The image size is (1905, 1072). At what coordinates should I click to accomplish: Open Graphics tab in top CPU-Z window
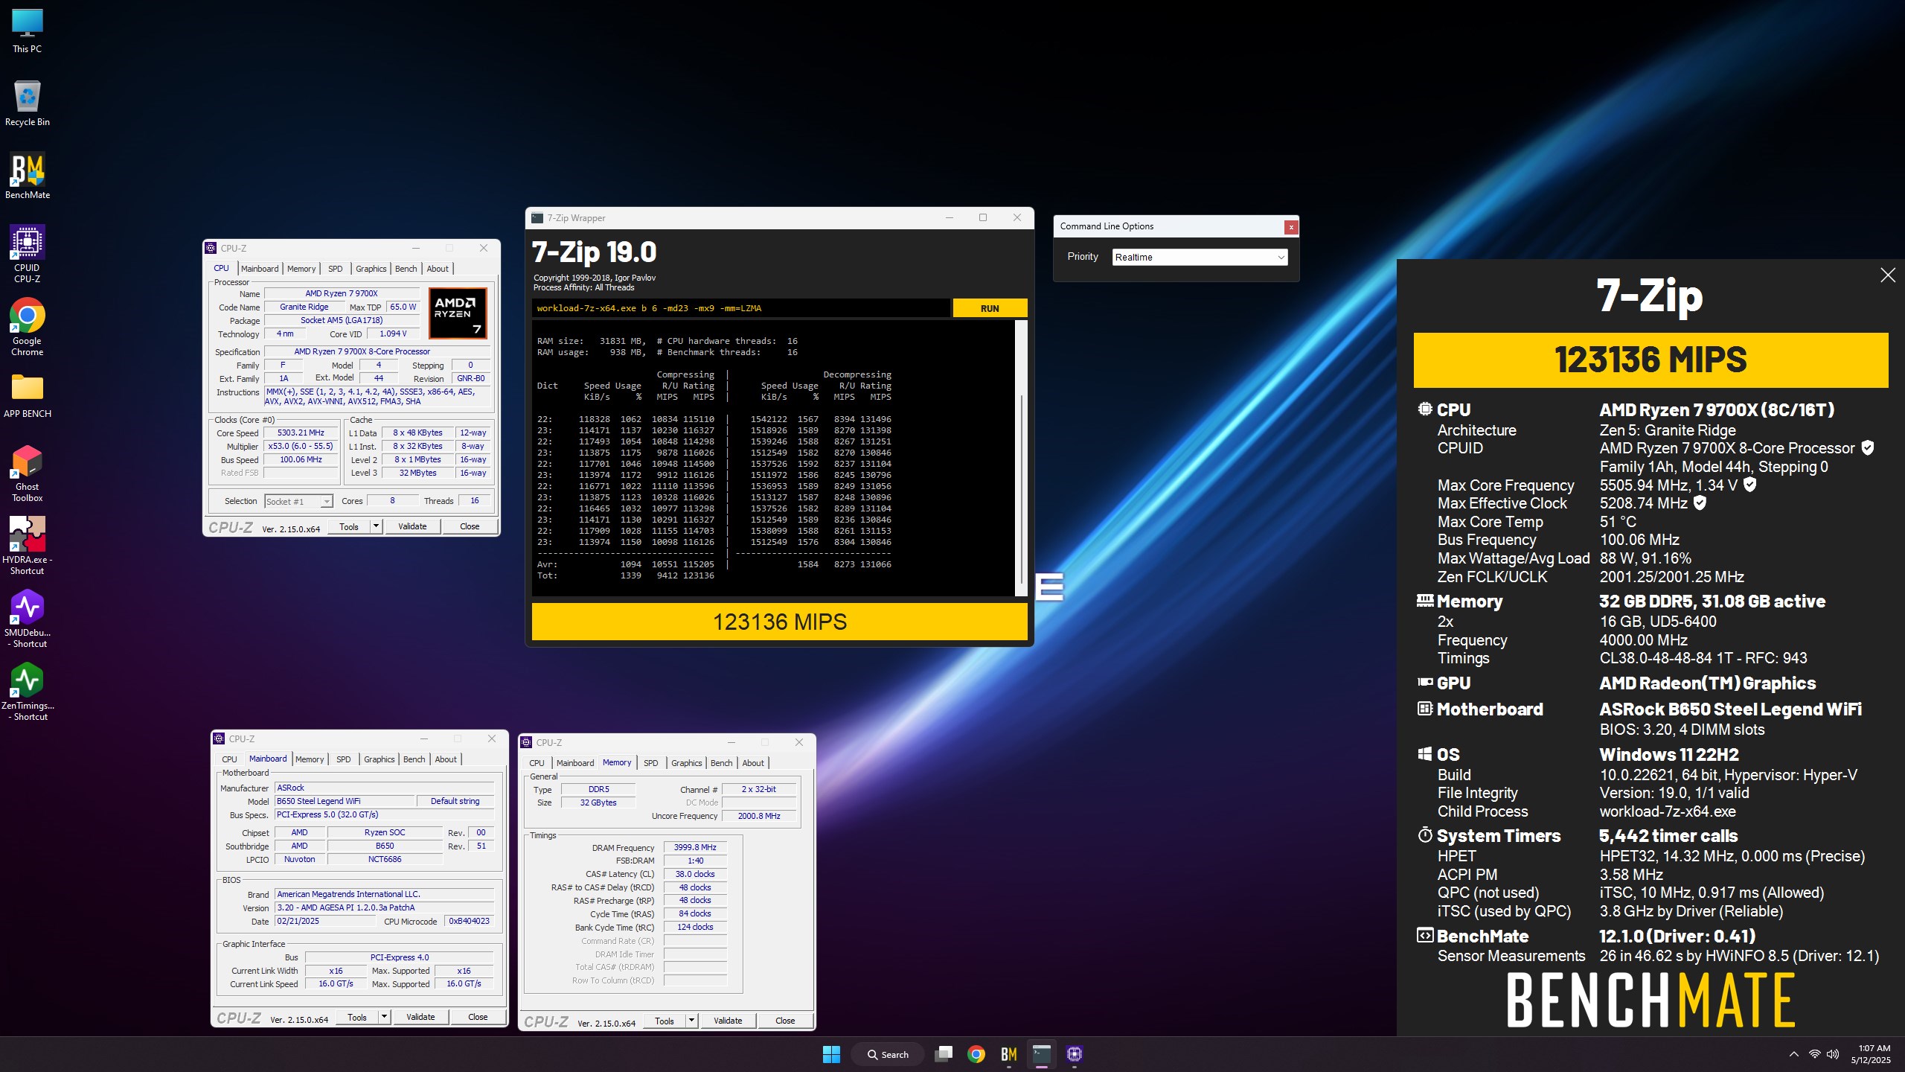[371, 269]
